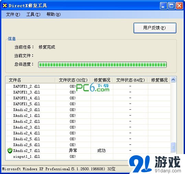Maximize the DirectX repair tool window
The image size is (185, 174).
click(x=171, y=6)
